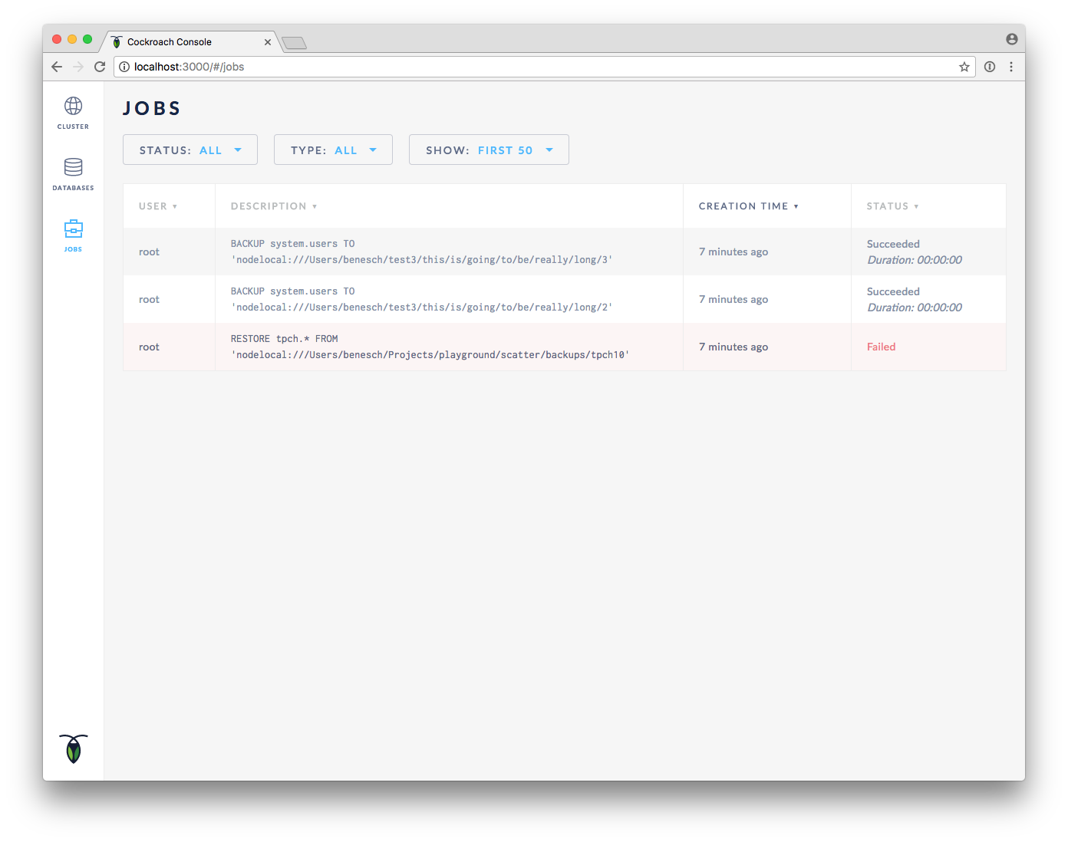Open the TYPE filter dropdown

[x=333, y=150]
